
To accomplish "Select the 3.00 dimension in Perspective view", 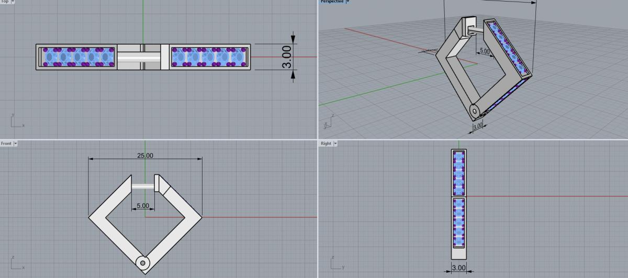I will pyautogui.click(x=477, y=126).
